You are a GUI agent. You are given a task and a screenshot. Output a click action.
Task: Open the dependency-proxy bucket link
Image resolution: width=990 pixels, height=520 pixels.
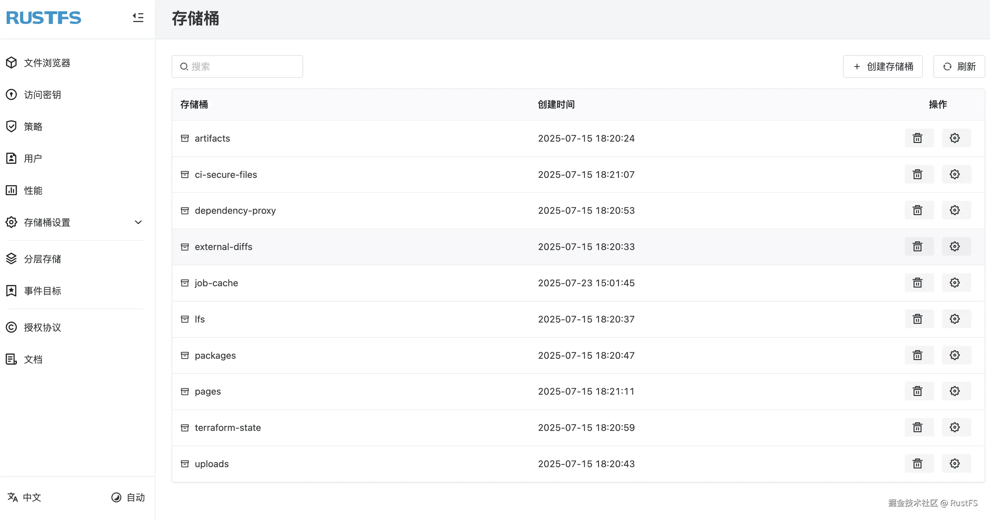point(235,210)
